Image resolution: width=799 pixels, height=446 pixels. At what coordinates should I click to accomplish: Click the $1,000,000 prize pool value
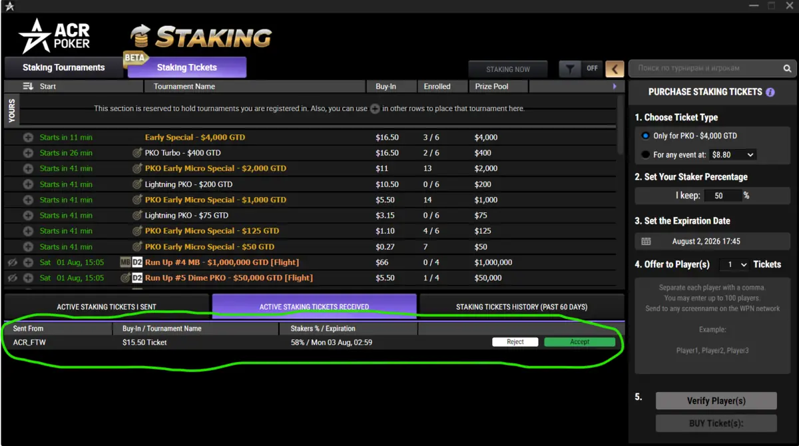pos(493,262)
